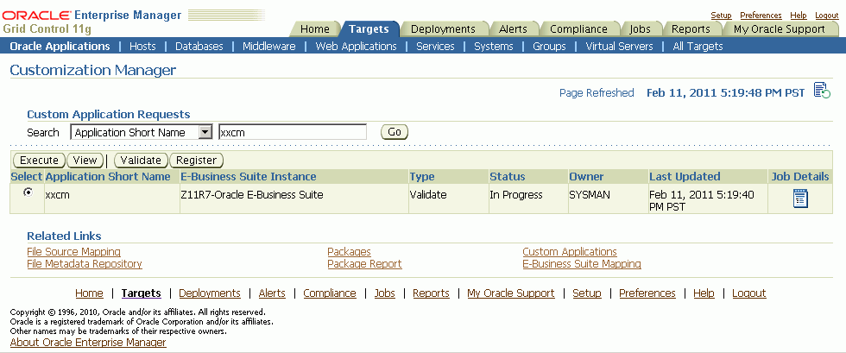Select Oracle Applications subtab
The width and height of the screenshot is (846, 353).
pos(60,47)
